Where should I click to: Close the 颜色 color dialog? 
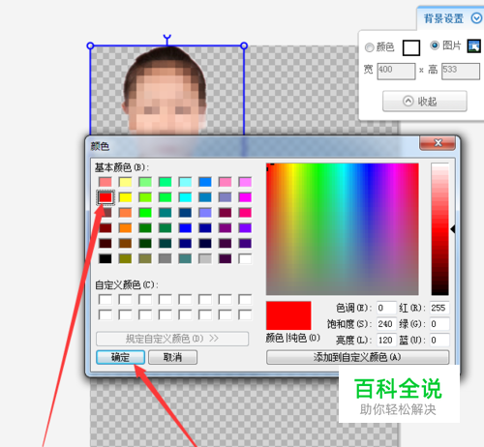pos(438,143)
